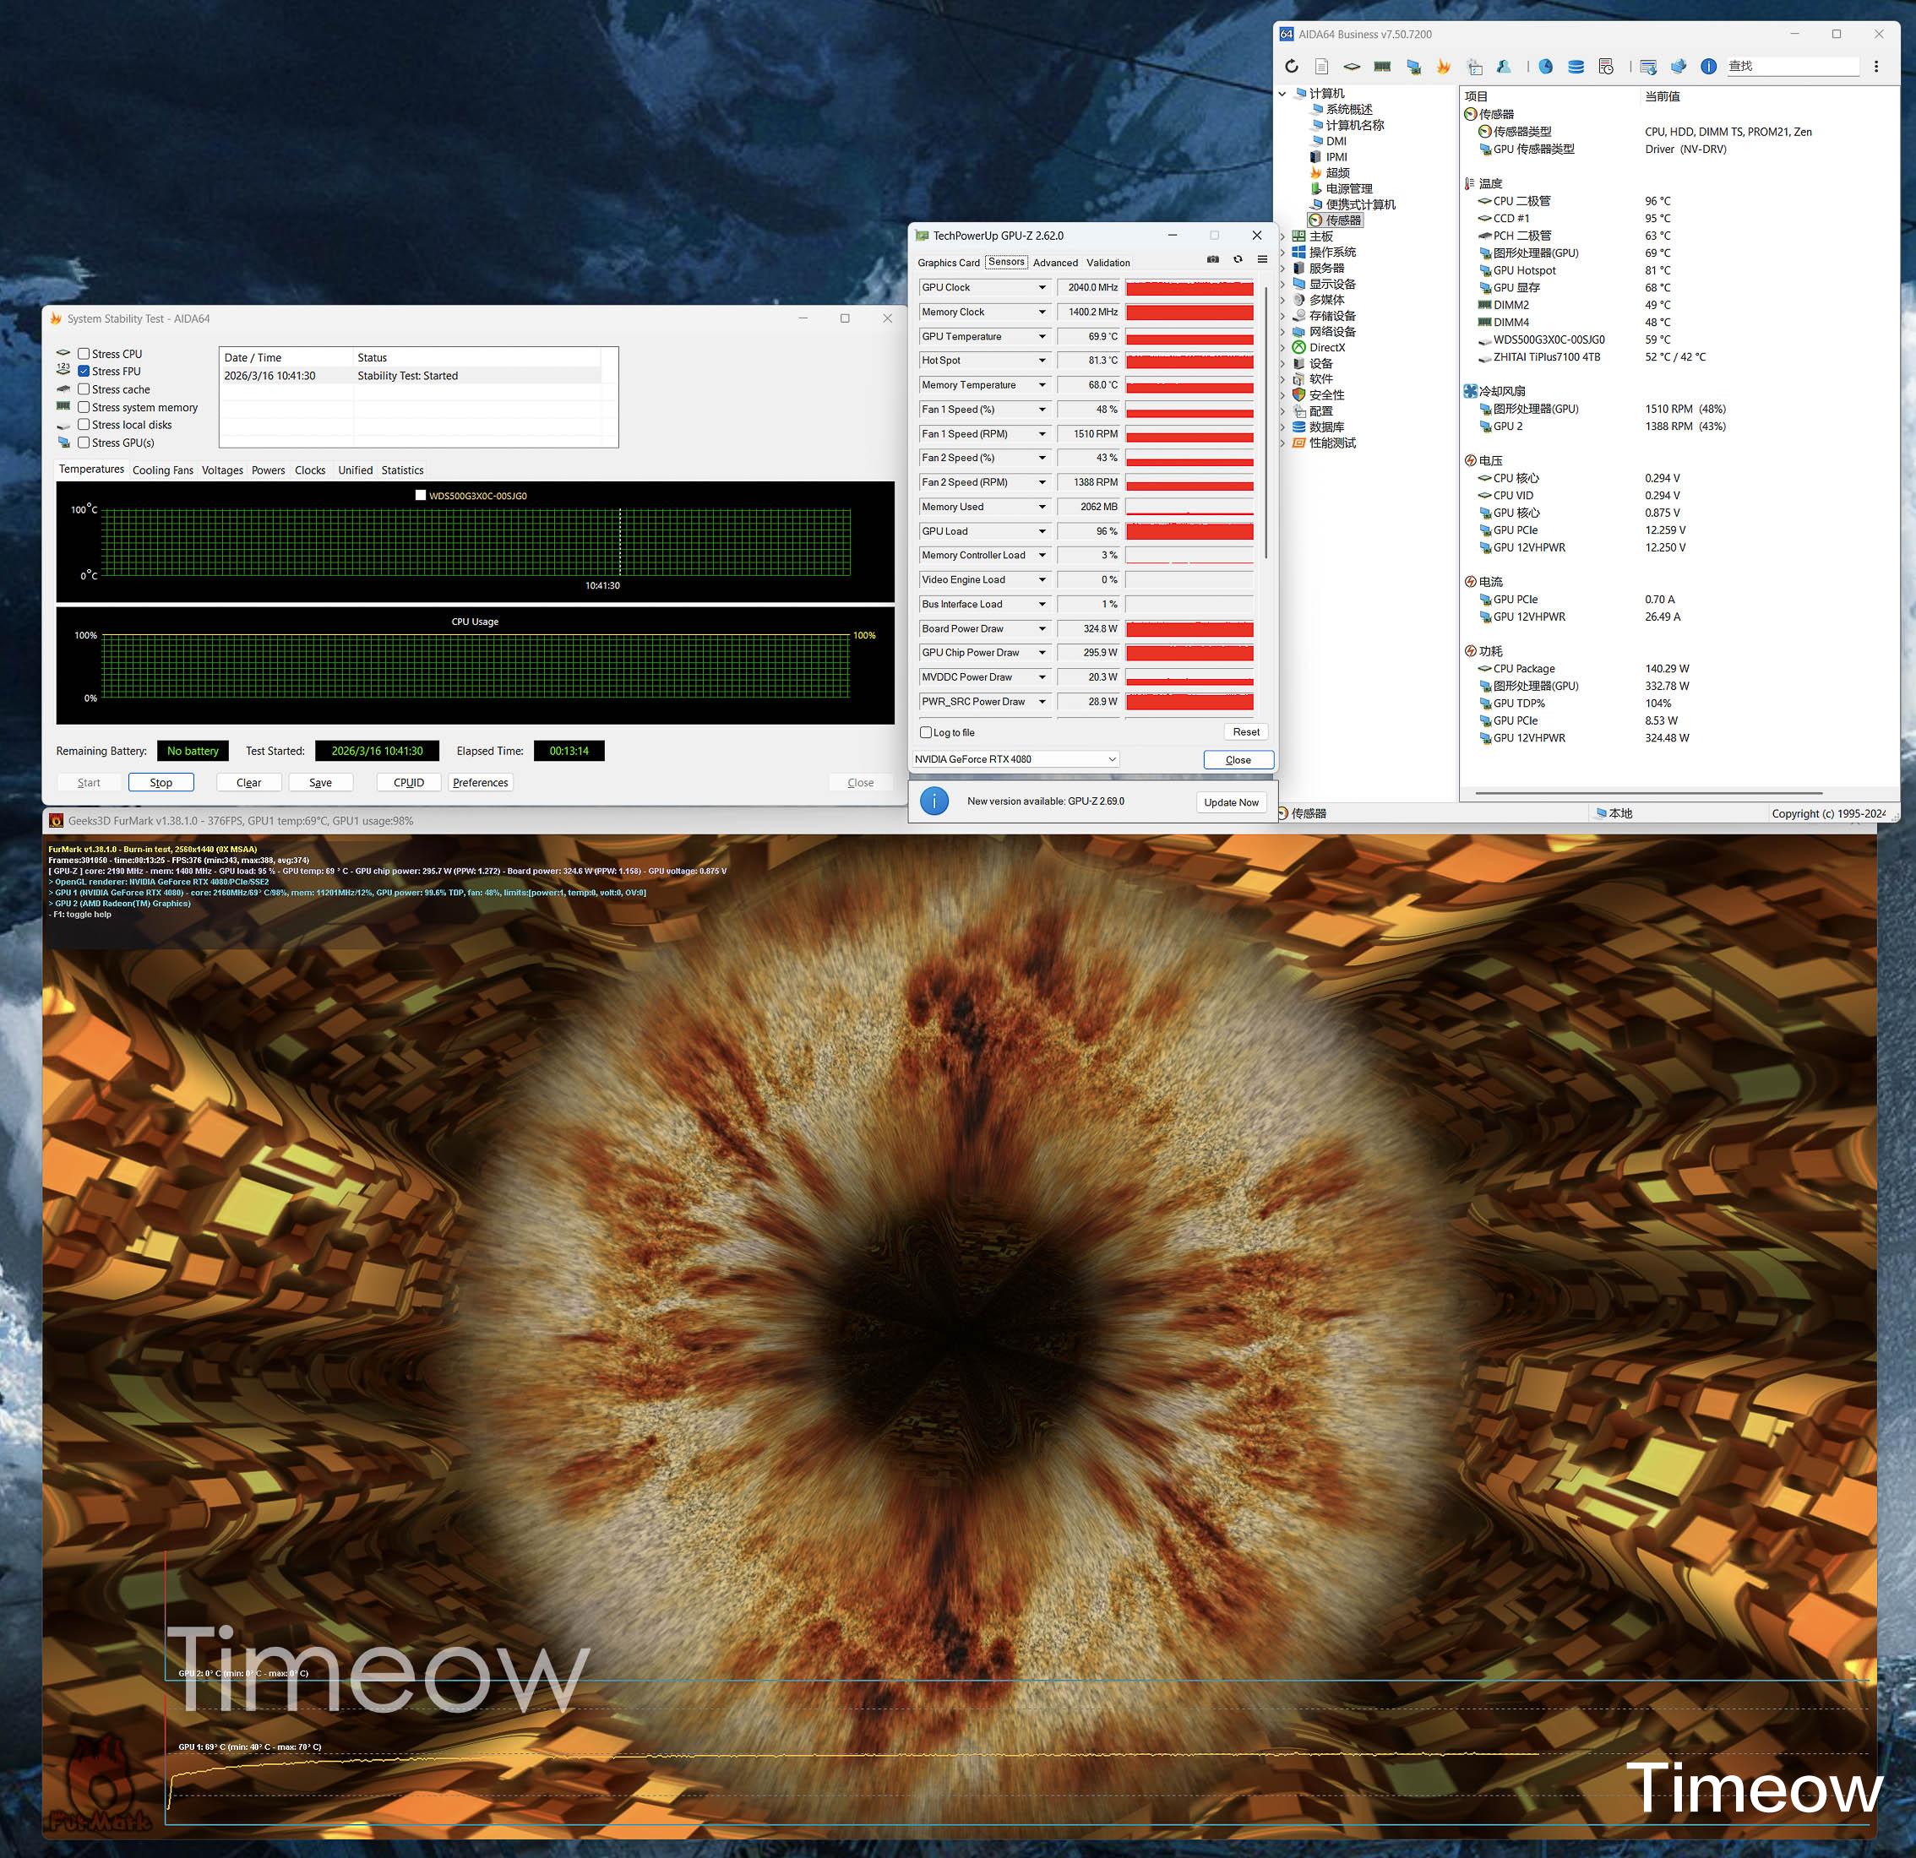The image size is (1916, 1858).
Task: Click the Update Now button
Action: (1231, 802)
